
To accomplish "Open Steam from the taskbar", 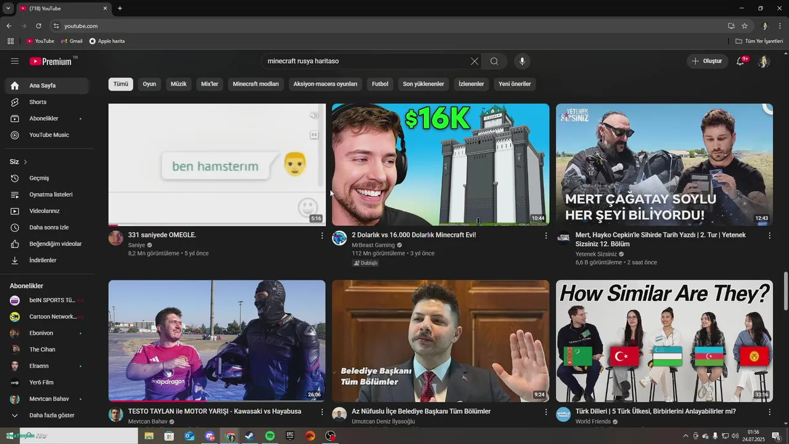I will tap(250, 436).
